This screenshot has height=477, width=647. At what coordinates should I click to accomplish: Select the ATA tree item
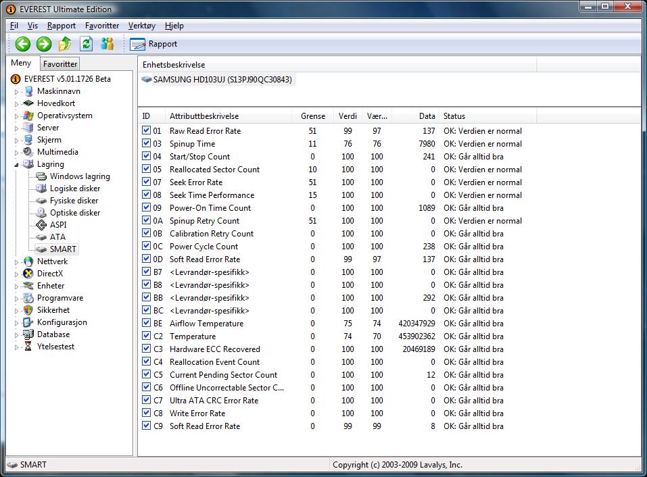pos(57,237)
